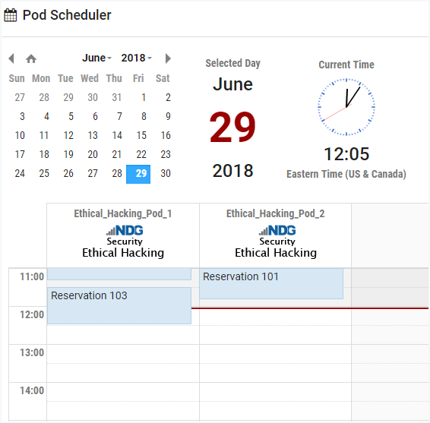Screen dimensions: 430x423
Task: Open Reservation 103 block
Action: tap(119, 305)
